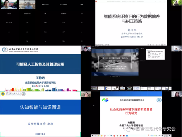Select top-left participant video with glasses

[x=9, y=4]
